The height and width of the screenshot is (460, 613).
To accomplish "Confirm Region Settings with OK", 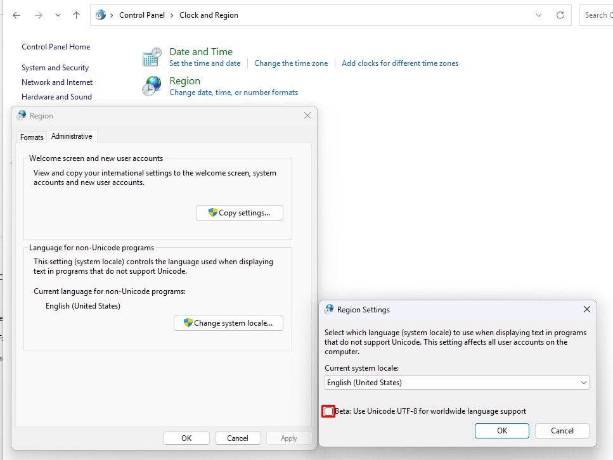I will point(501,431).
